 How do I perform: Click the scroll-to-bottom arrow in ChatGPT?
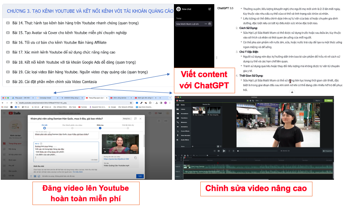pos(292,92)
